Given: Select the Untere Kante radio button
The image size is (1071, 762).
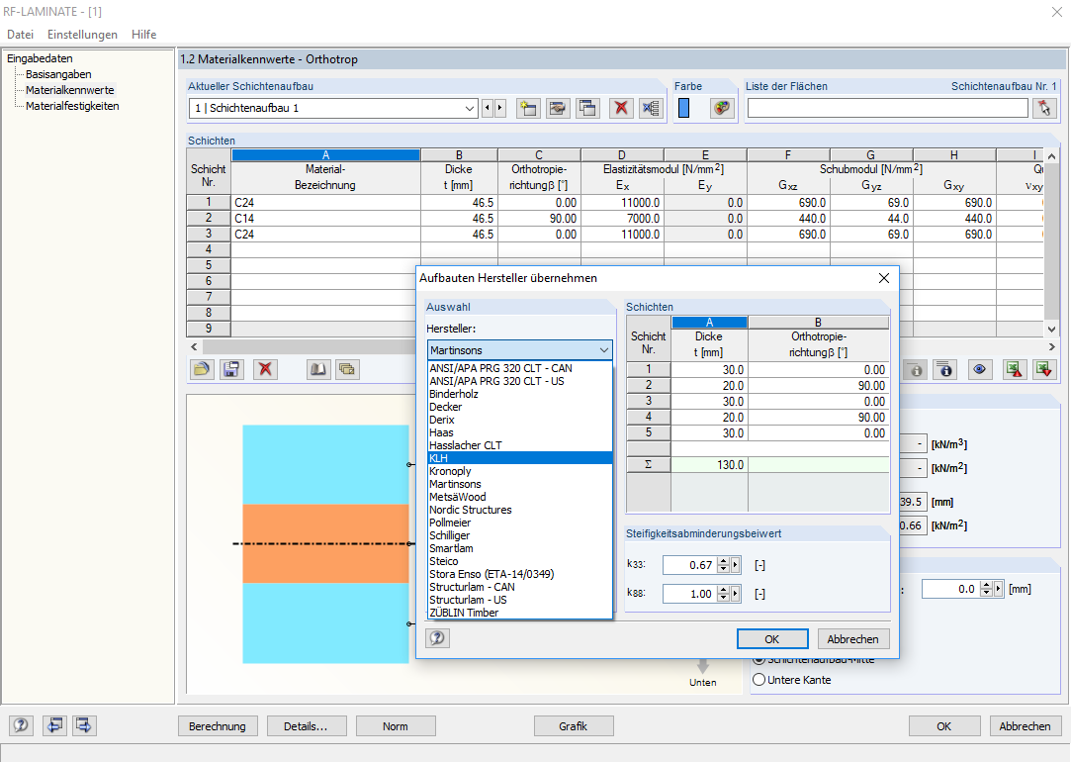Looking at the screenshot, I should tap(759, 678).
